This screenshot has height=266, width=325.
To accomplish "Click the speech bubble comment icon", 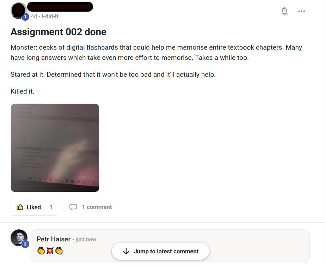I will point(73,207).
